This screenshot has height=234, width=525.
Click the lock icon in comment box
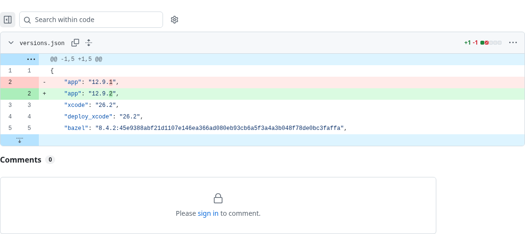tap(218, 198)
